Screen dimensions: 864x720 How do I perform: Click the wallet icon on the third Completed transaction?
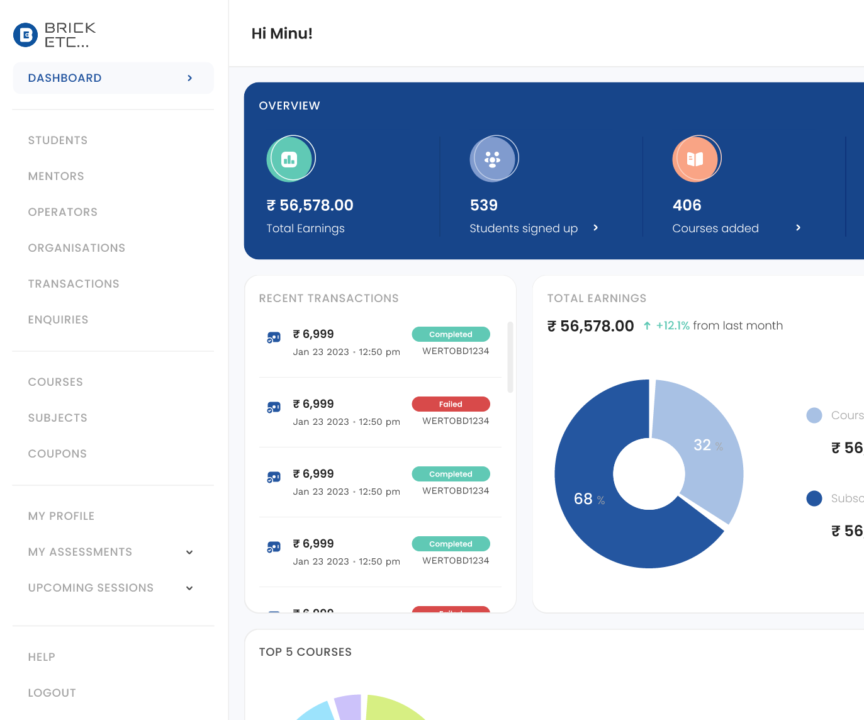click(x=273, y=476)
